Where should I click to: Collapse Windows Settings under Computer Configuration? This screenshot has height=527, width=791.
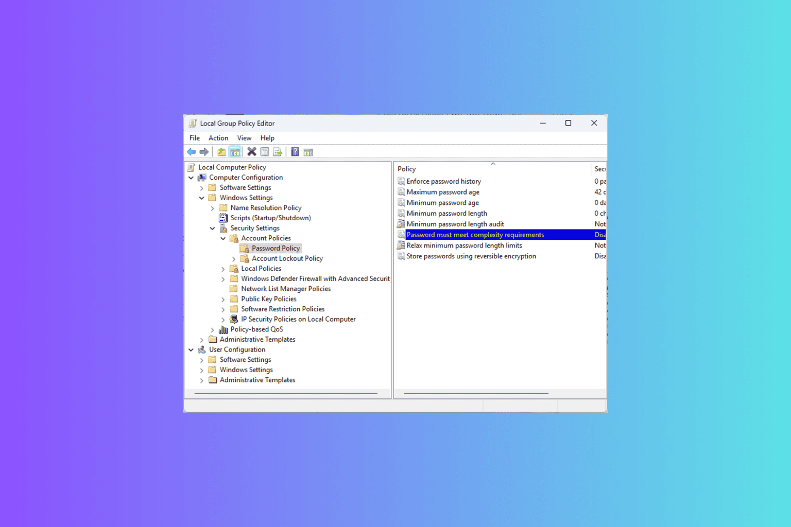click(x=202, y=198)
